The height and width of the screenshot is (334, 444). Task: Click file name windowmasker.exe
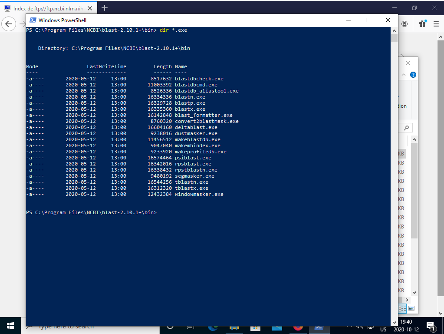click(199, 194)
